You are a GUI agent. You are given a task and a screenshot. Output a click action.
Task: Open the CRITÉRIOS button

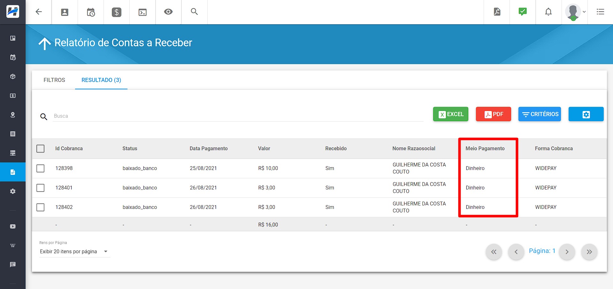click(540, 114)
